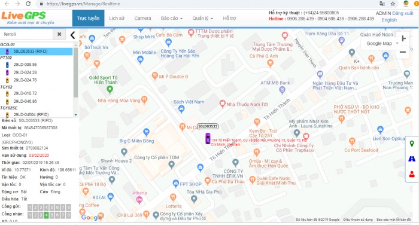Select the purple car icon for 29LD-024.28
419x225 pixels.
click(x=7, y=72)
